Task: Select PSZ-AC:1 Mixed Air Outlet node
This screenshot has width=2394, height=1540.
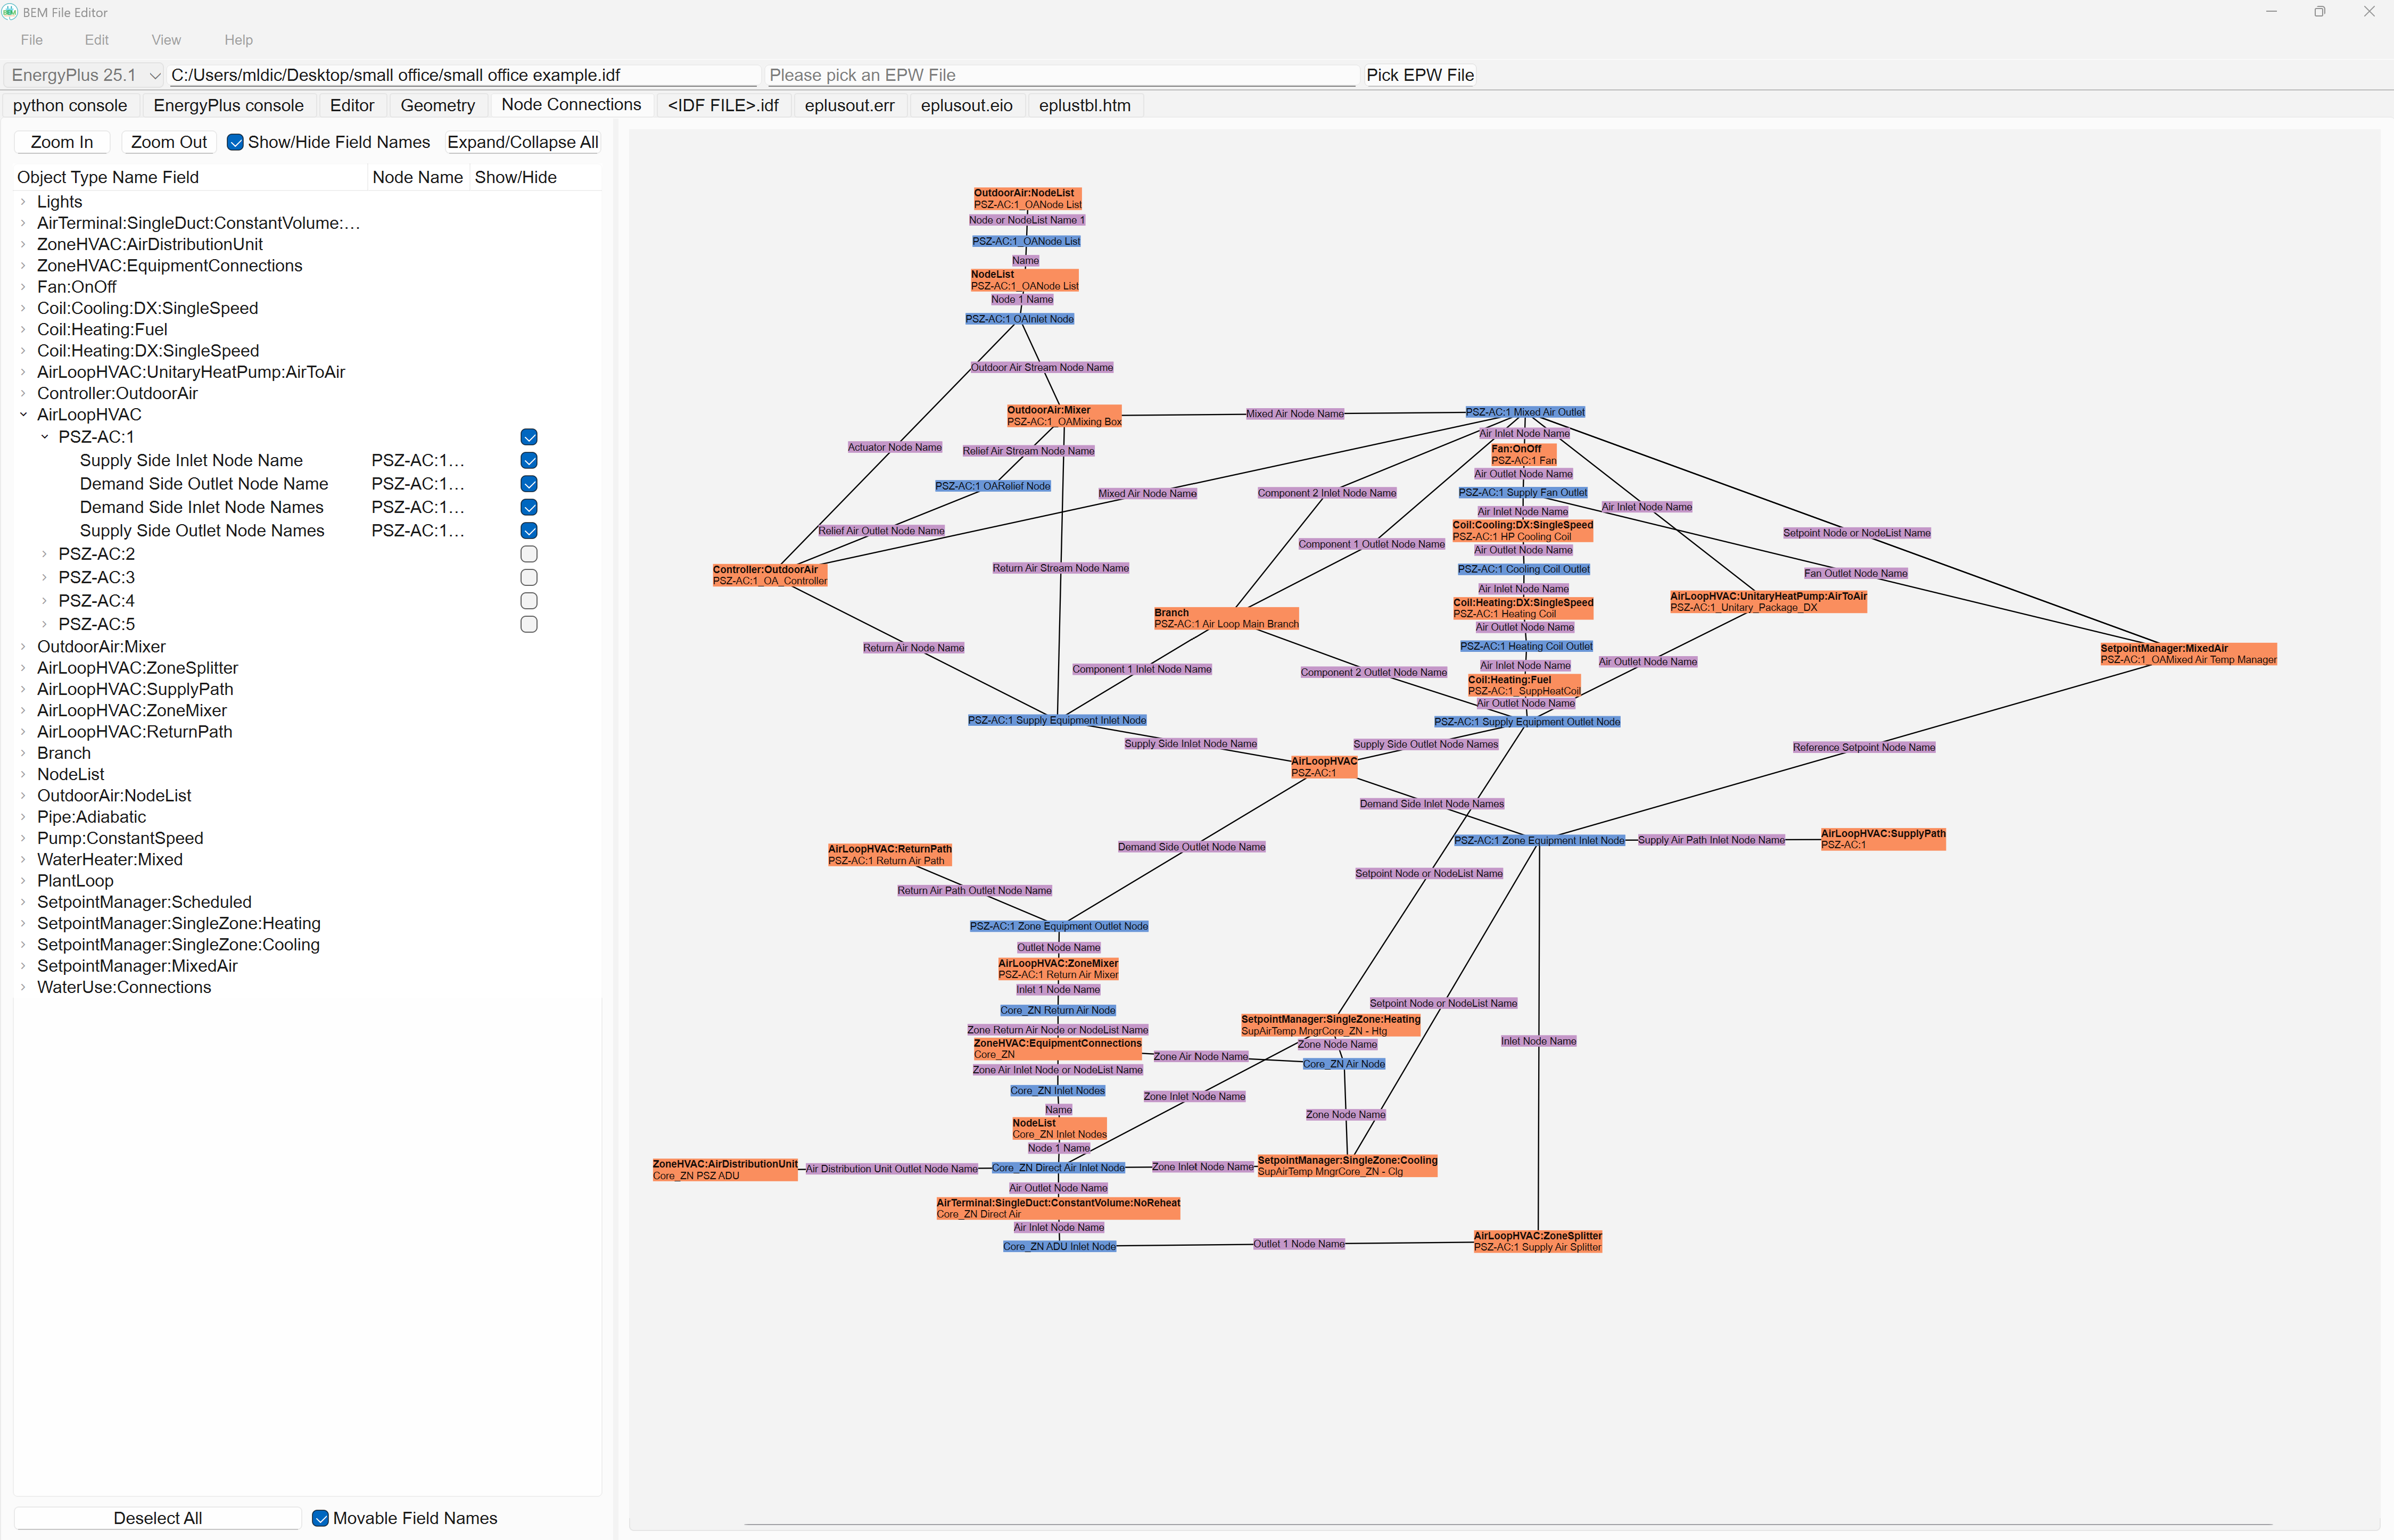Action: (1525, 412)
